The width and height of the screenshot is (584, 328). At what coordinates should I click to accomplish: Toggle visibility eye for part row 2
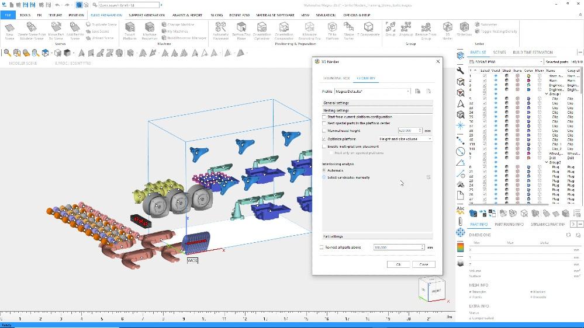(495, 81)
